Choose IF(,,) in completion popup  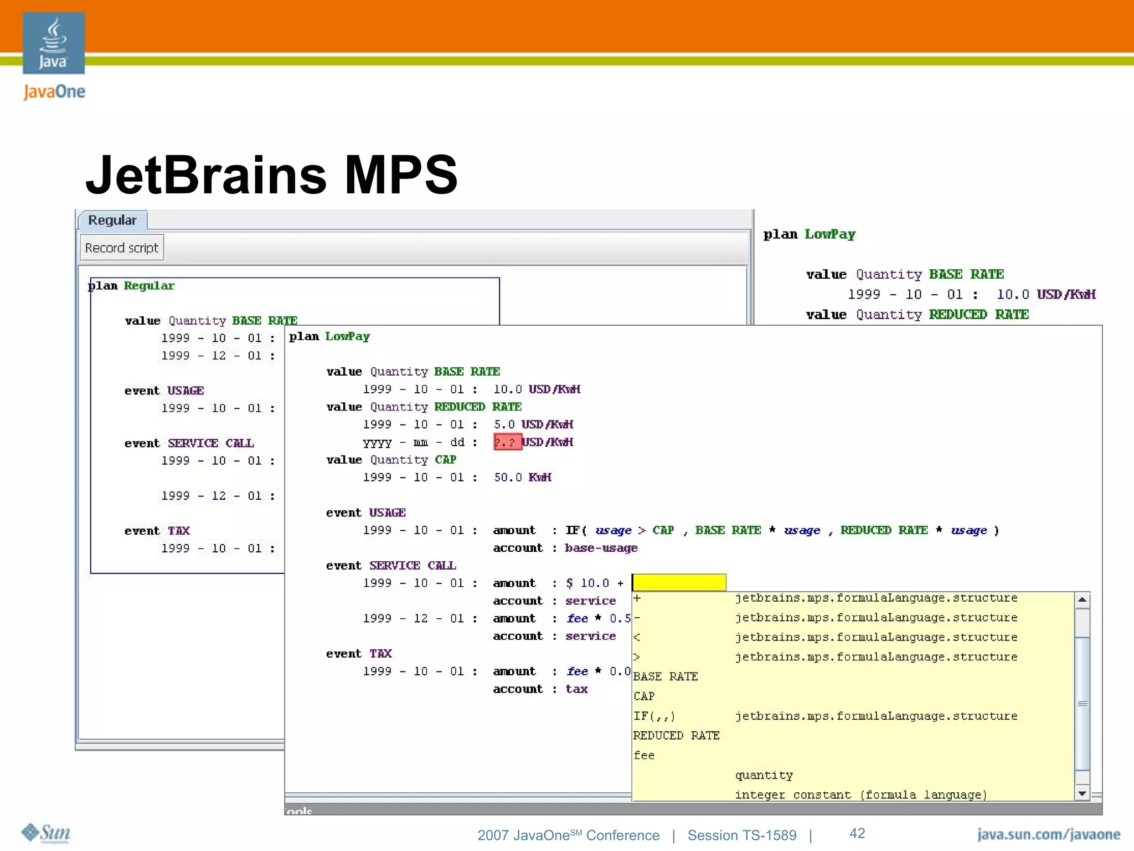click(853, 716)
